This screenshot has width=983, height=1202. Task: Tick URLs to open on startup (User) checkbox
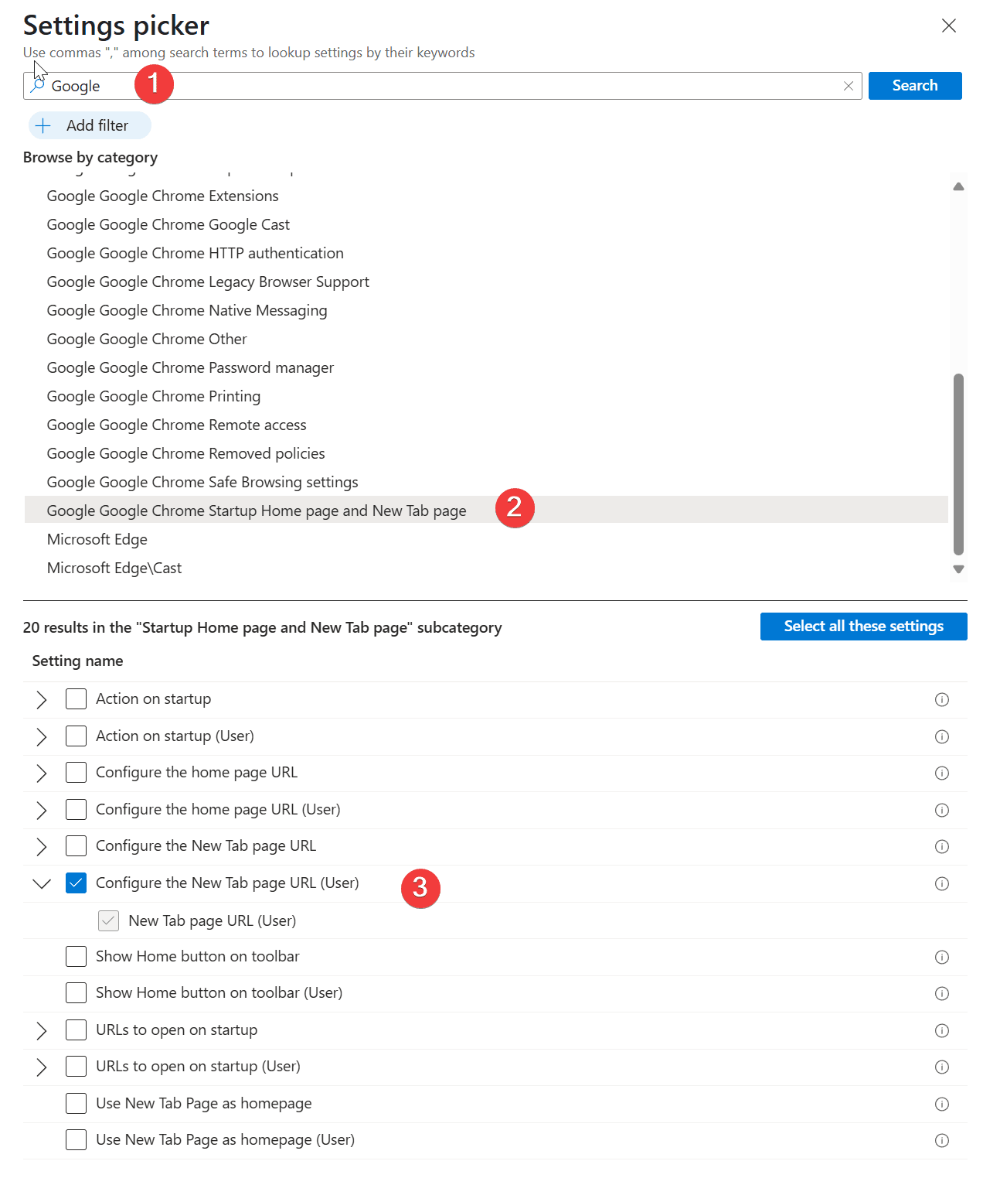tap(76, 1066)
